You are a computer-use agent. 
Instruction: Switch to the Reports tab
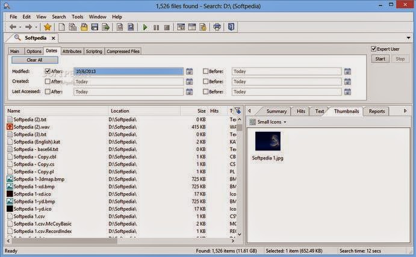point(377,111)
